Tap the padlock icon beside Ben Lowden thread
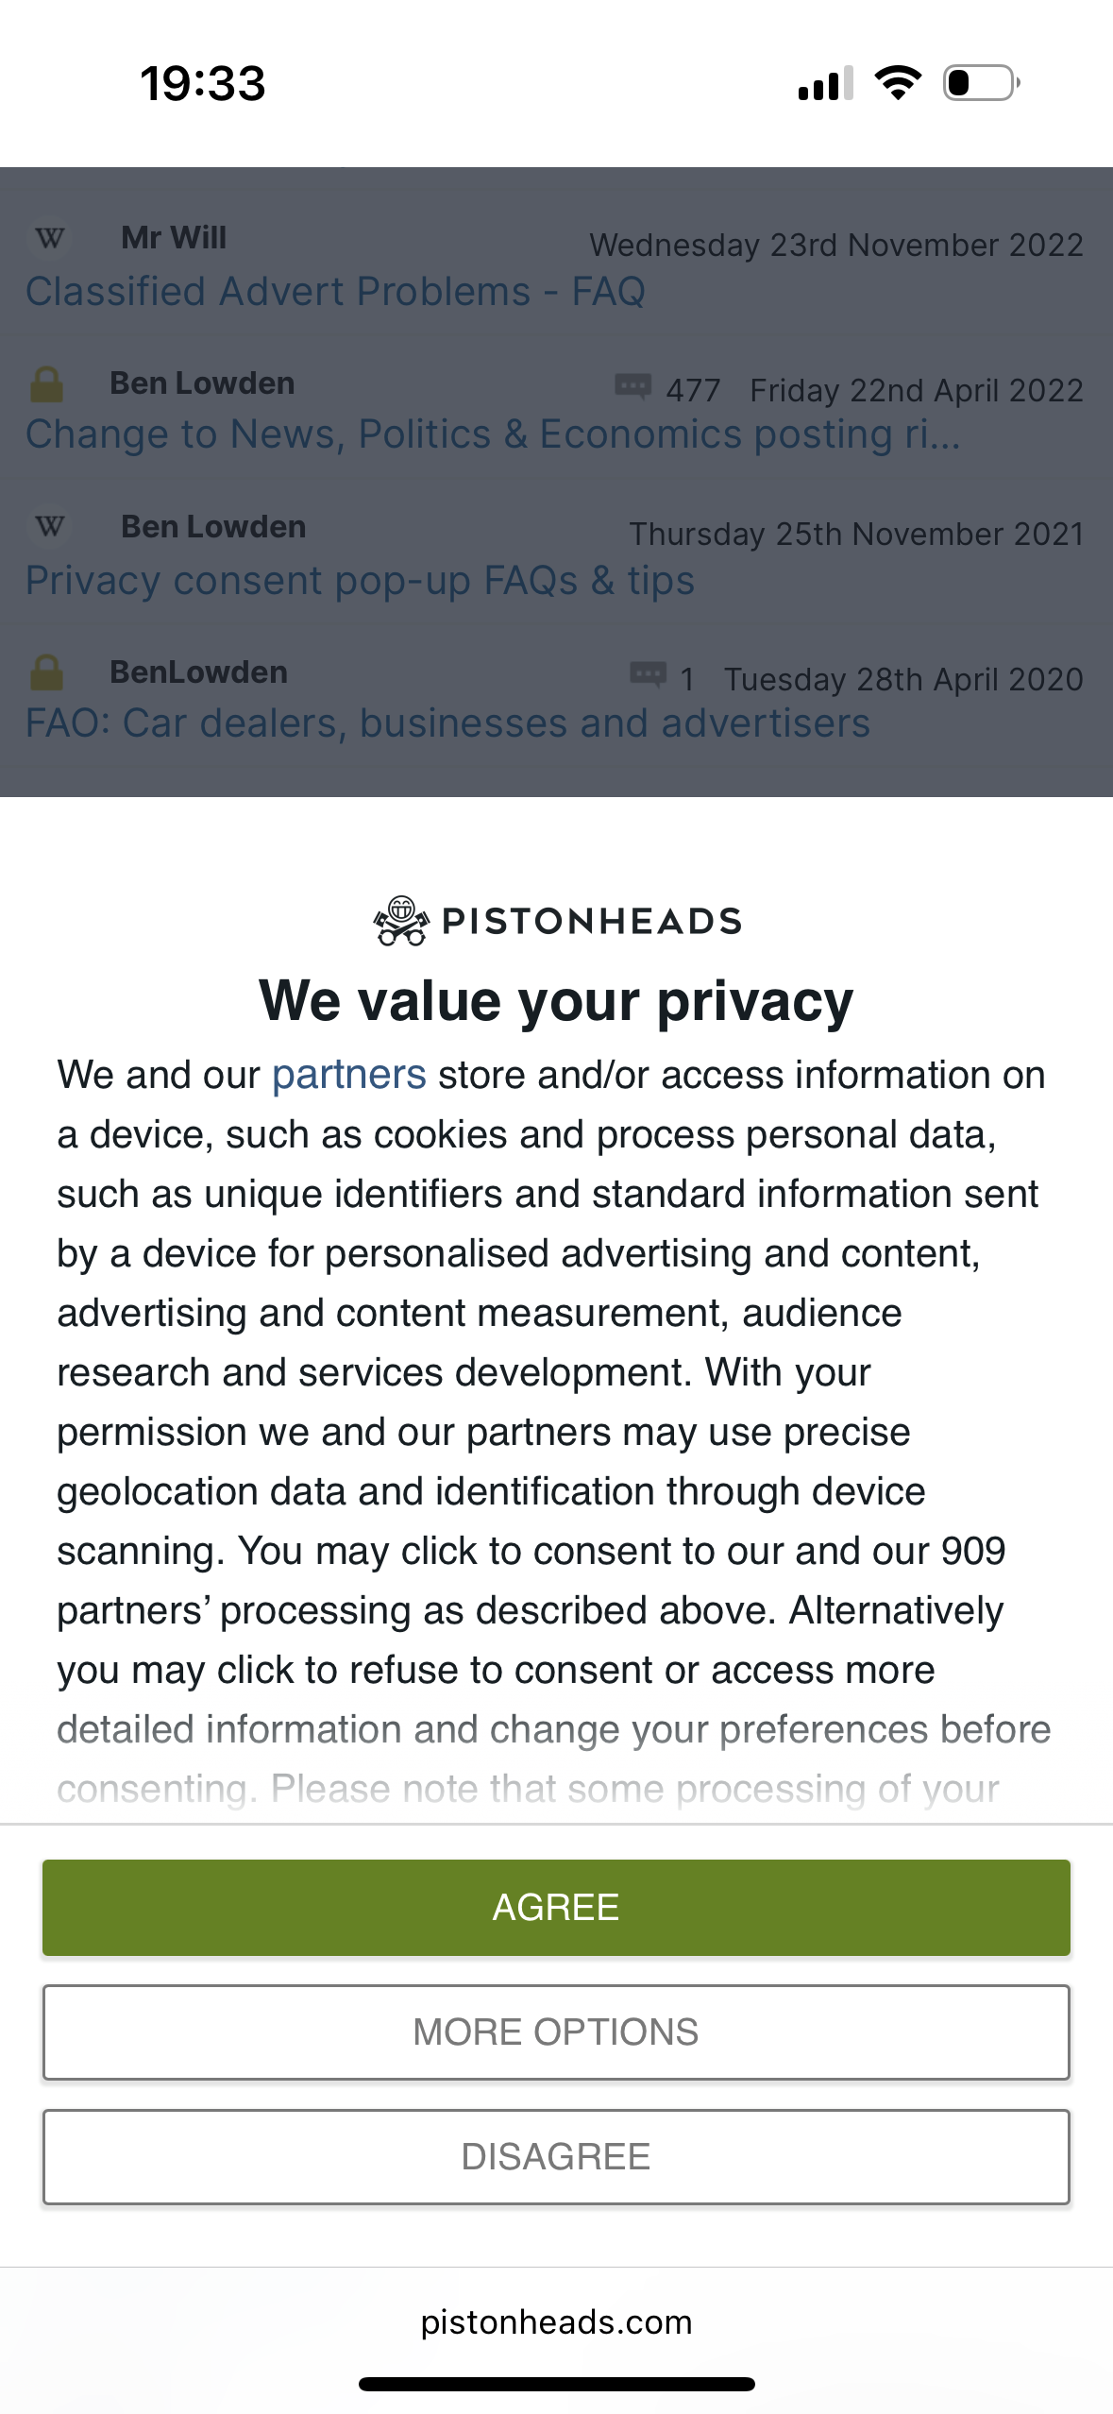The height and width of the screenshot is (2414, 1113). [x=46, y=384]
